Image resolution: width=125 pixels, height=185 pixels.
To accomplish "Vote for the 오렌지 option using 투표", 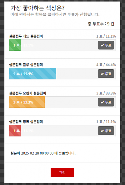I will click(106, 102).
